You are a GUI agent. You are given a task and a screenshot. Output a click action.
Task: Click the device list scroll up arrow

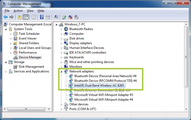coord(186,24)
